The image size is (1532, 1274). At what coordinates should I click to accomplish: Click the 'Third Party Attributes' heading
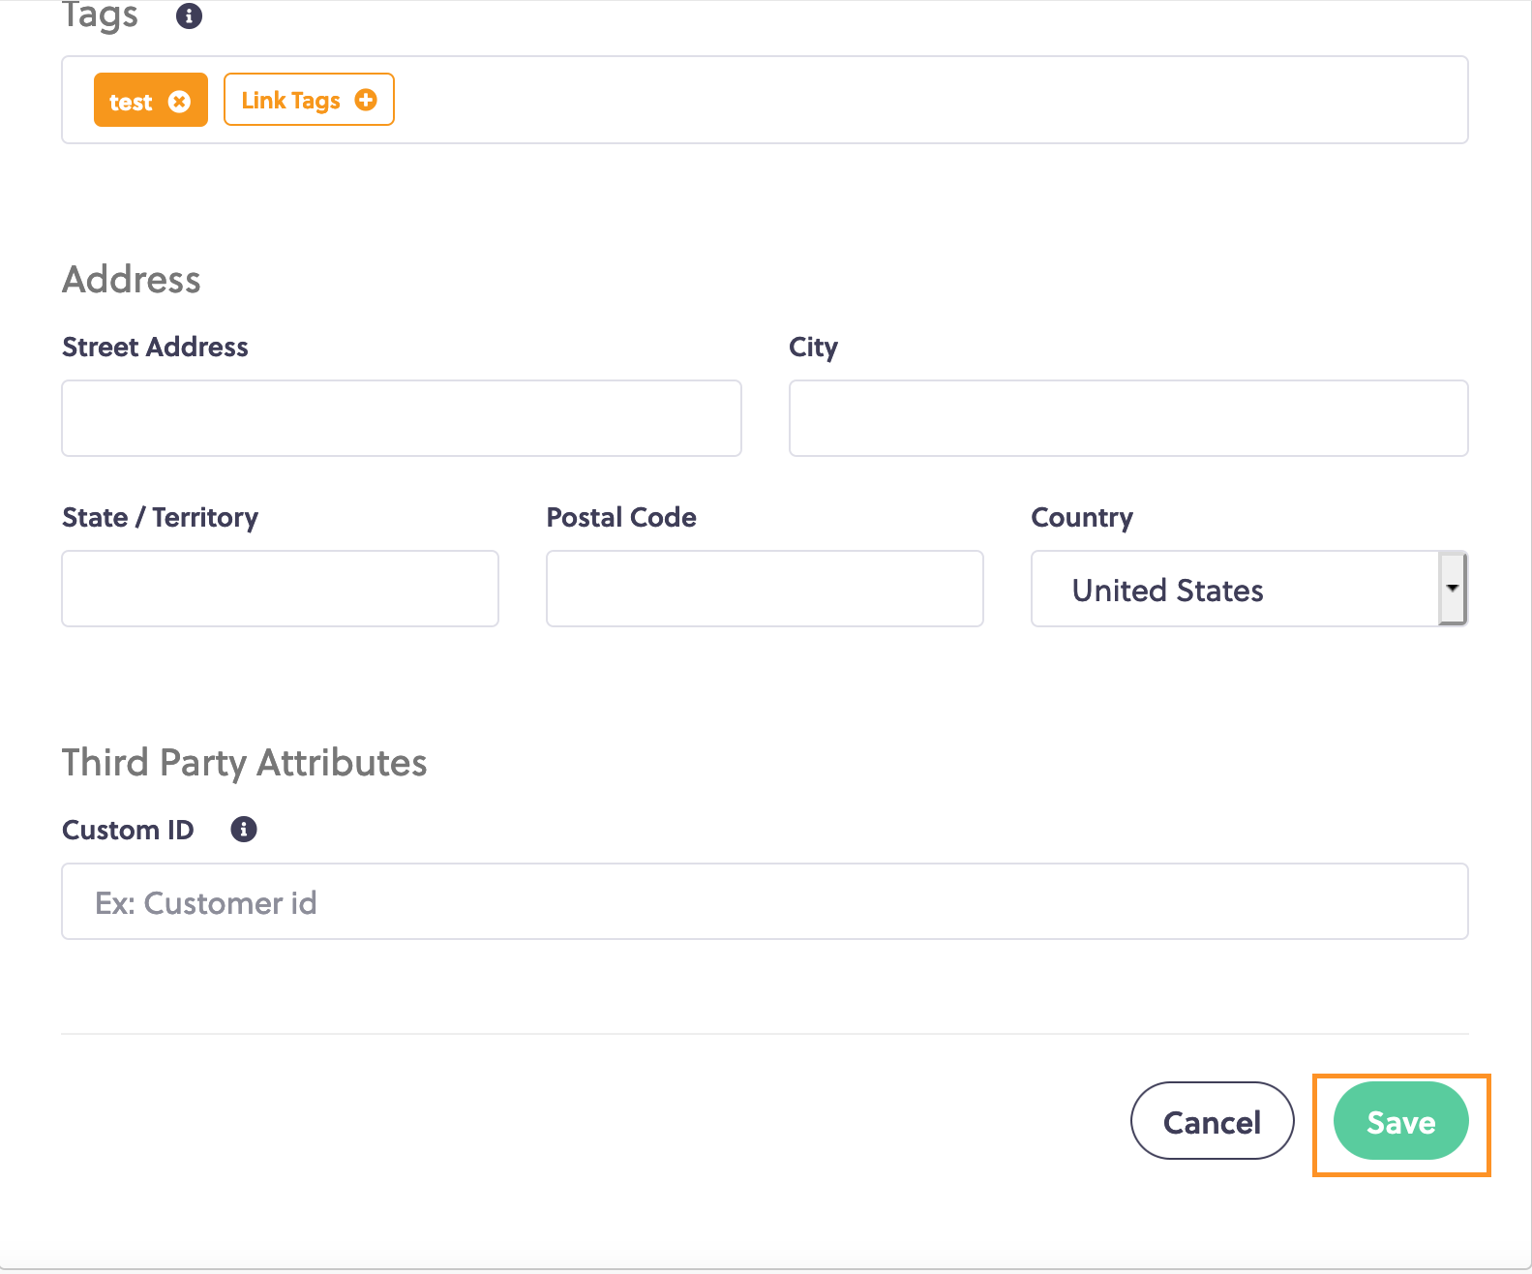(x=245, y=763)
